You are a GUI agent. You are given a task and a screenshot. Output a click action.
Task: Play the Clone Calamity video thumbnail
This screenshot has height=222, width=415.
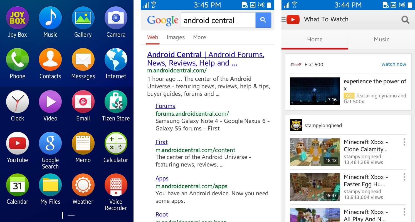pyautogui.click(x=315, y=152)
